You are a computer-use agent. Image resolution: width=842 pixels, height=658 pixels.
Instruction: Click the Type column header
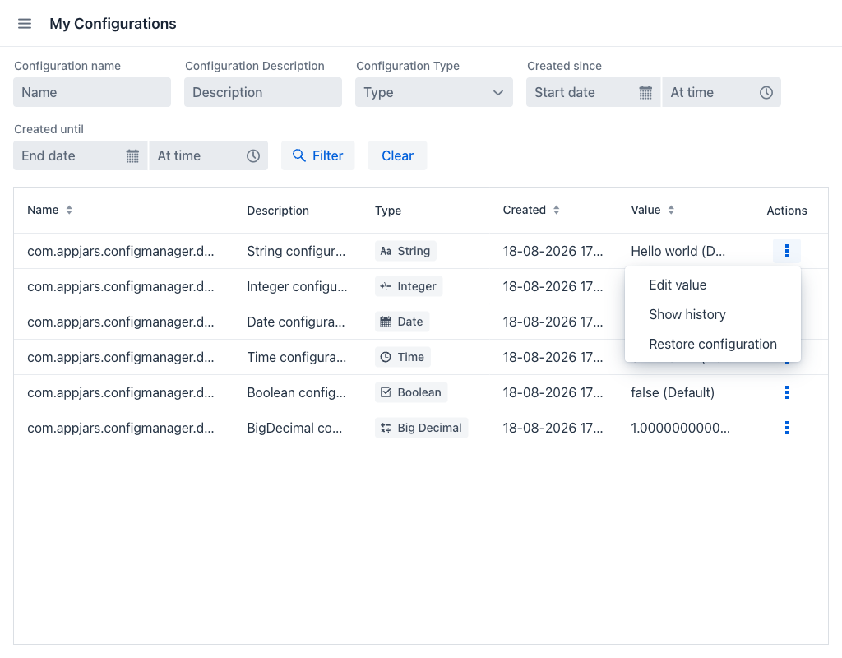388,211
